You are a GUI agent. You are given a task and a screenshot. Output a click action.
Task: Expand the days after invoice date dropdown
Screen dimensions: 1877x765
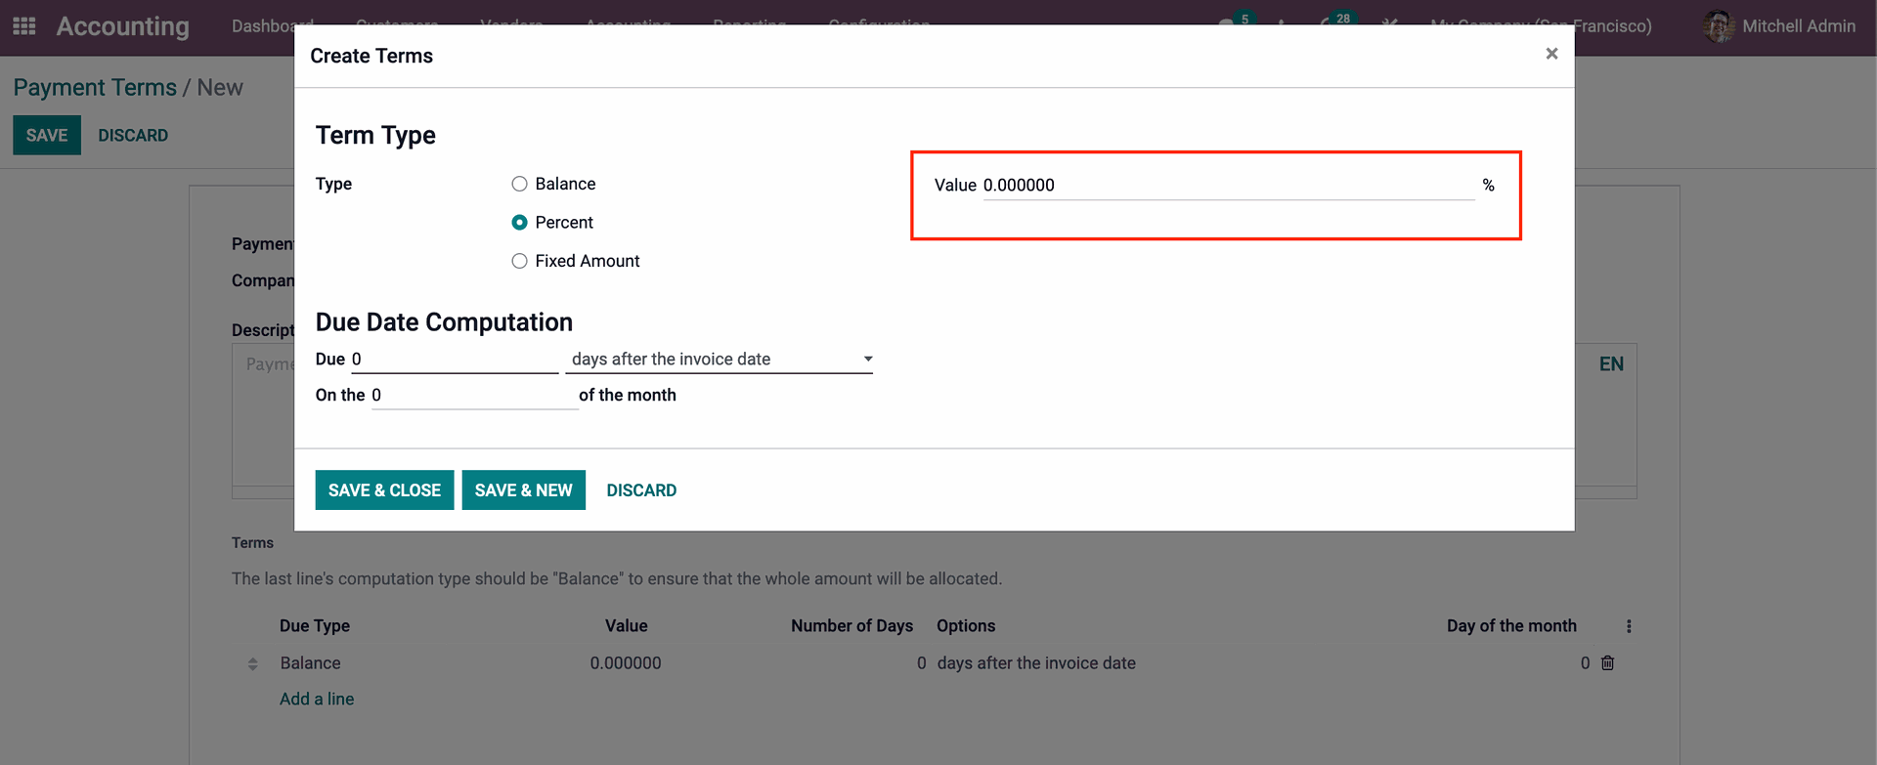[720, 360]
